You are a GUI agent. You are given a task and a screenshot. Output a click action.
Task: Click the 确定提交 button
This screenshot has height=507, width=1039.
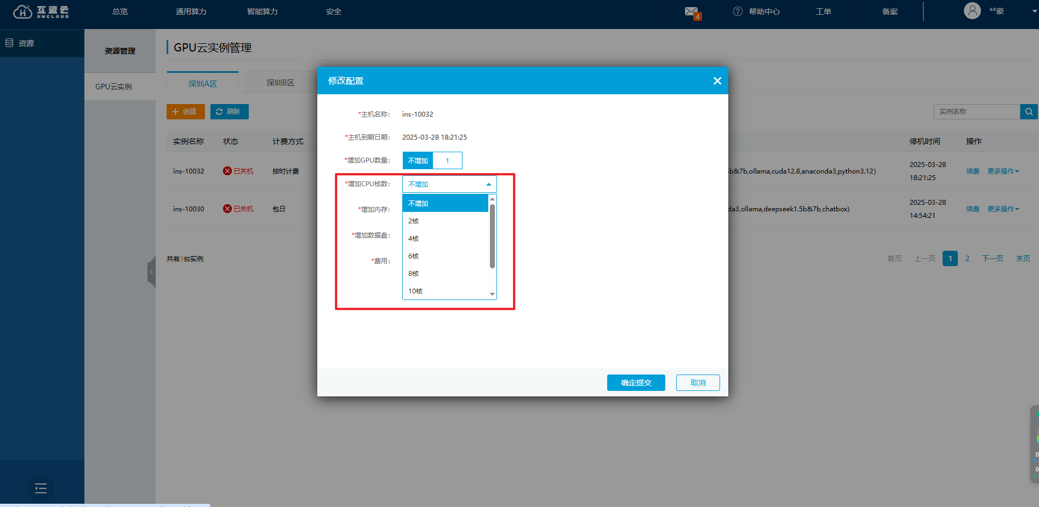[x=636, y=383]
